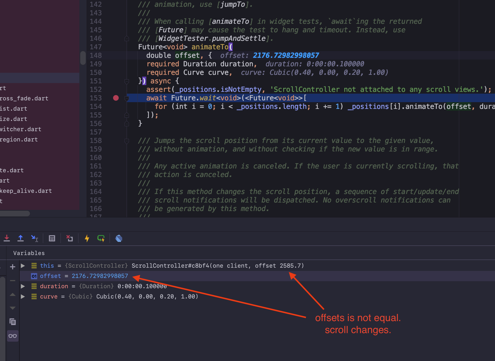Trigger Hot Reload with the green loop icon
This screenshot has width=495, height=361.
(x=101, y=238)
